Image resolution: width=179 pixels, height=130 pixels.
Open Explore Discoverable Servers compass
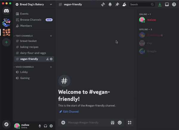[x=6, y=124]
